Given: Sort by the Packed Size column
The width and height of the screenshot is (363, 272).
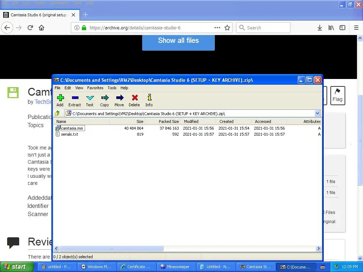Looking at the screenshot, I should pyautogui.click(x=163, y=121).
